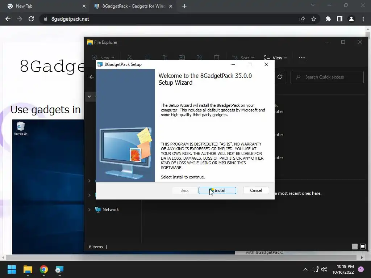This screenshot has height=278, width=371.
Task: Click the "6 items" status bar text
Action: point(96,247)
